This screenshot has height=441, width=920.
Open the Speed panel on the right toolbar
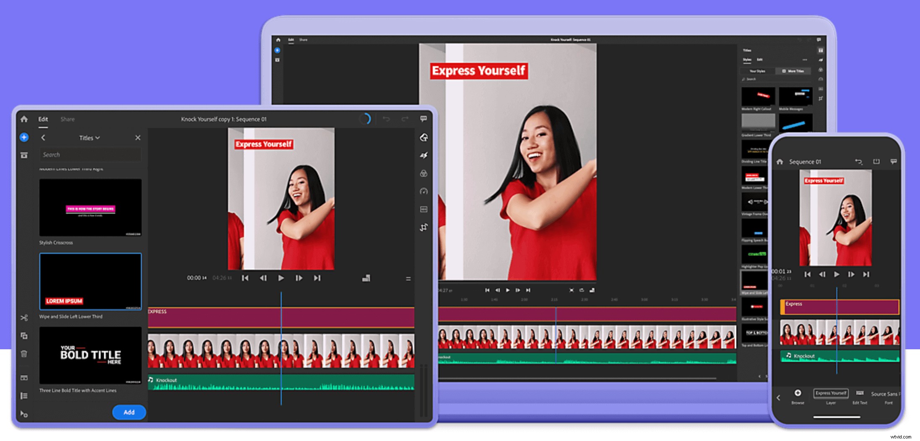pos(424,191)
